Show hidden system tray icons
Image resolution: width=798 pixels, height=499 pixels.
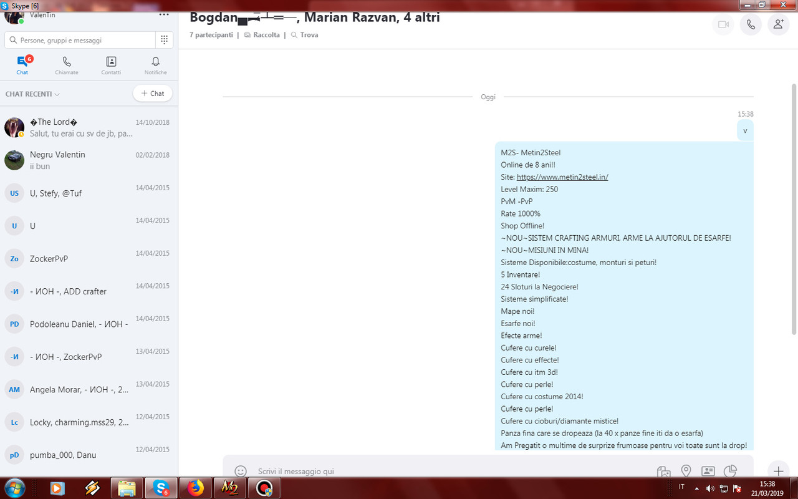[696, 488]
